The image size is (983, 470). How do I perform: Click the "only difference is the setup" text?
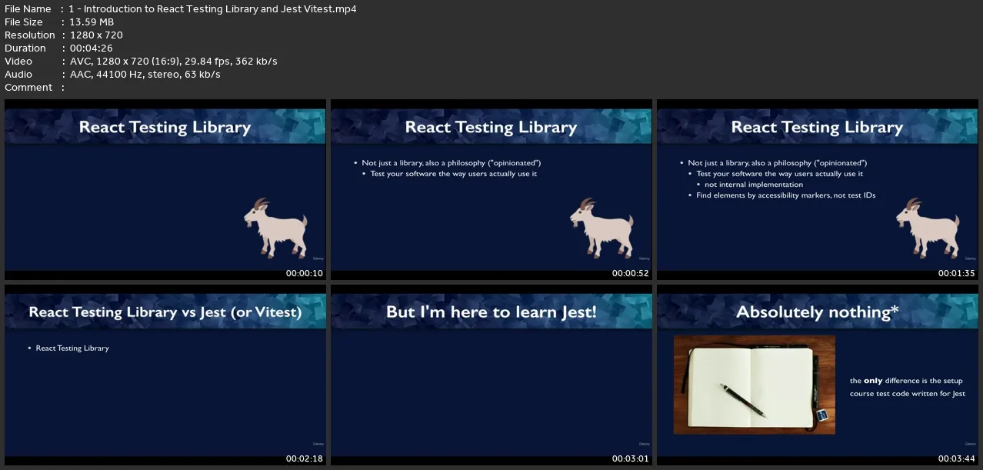(x=906, y=381)
